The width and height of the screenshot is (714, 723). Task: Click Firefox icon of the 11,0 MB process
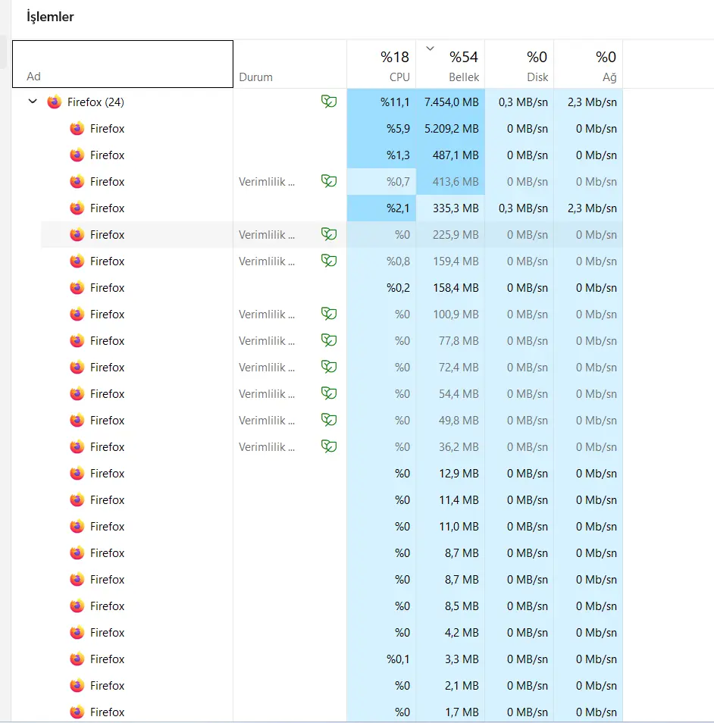tap(77, 526)
